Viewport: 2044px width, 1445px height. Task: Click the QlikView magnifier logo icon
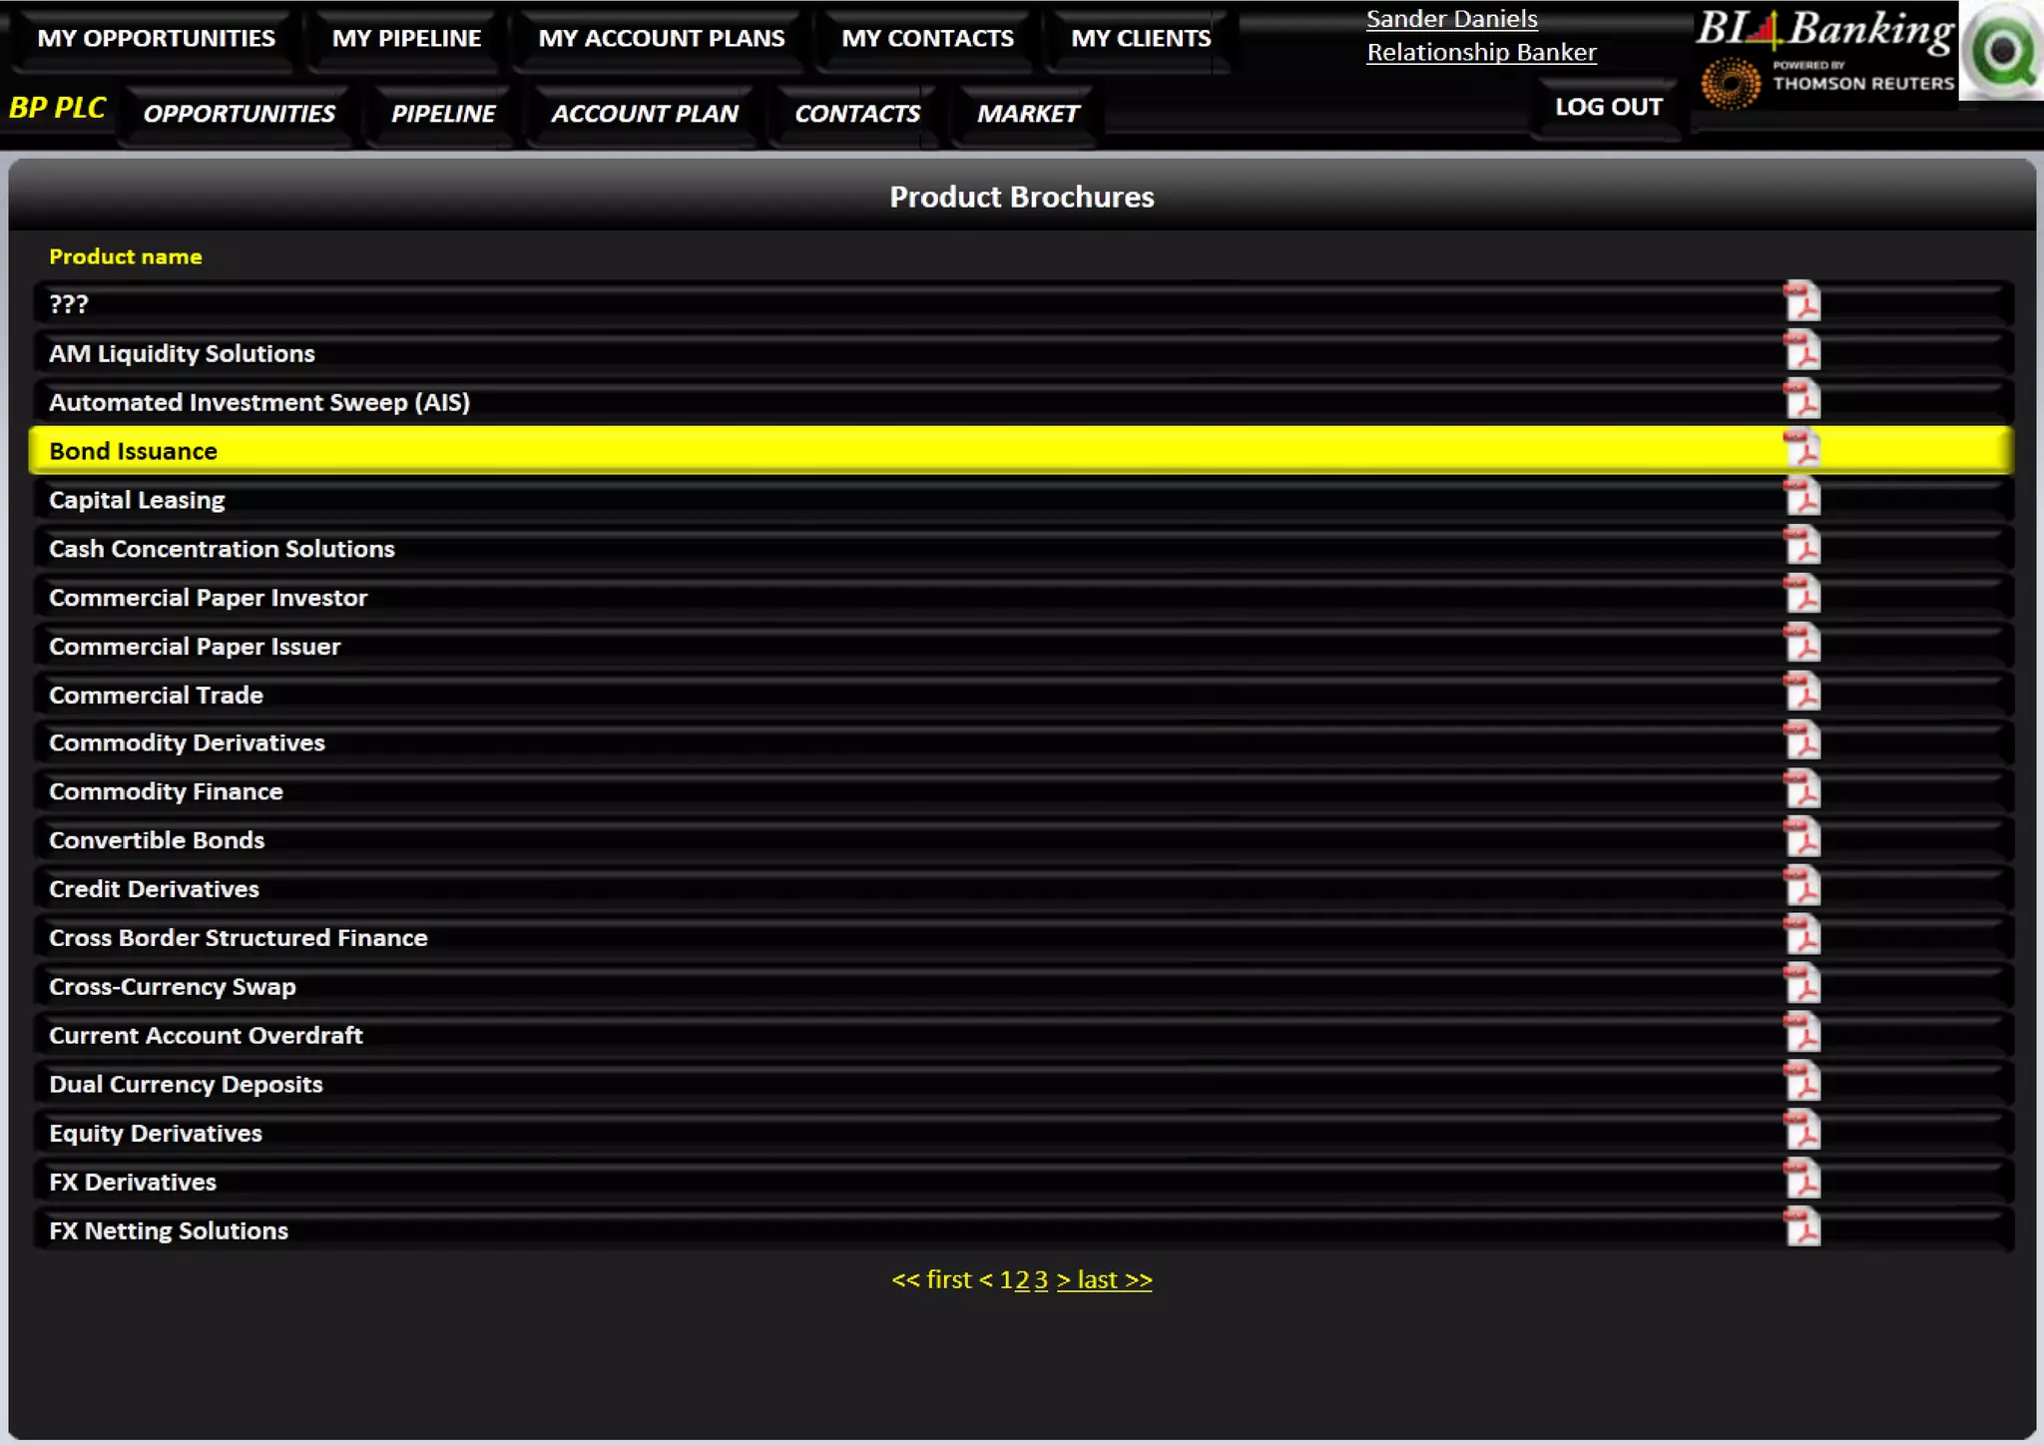point(2001,50)
